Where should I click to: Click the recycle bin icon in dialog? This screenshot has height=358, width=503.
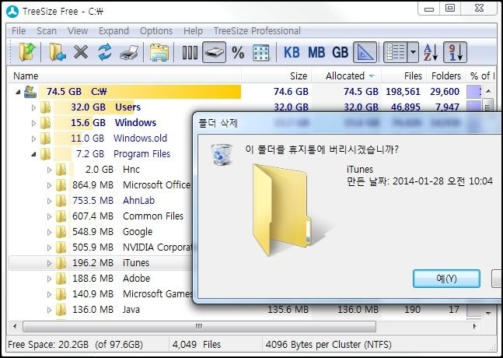(x=222, y=154)
